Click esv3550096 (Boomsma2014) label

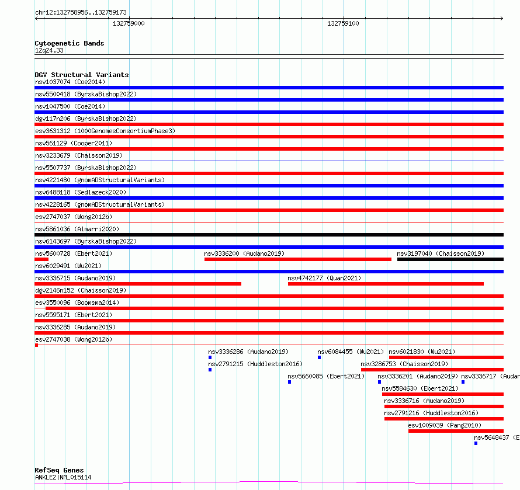coord(77,303)
